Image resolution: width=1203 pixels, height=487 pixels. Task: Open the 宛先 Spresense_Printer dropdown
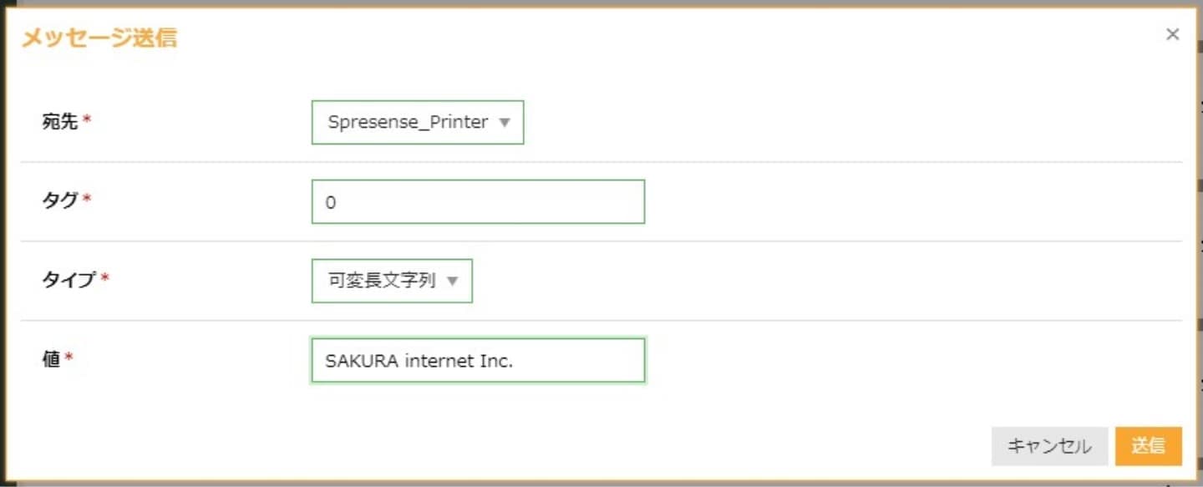(417, 122)
